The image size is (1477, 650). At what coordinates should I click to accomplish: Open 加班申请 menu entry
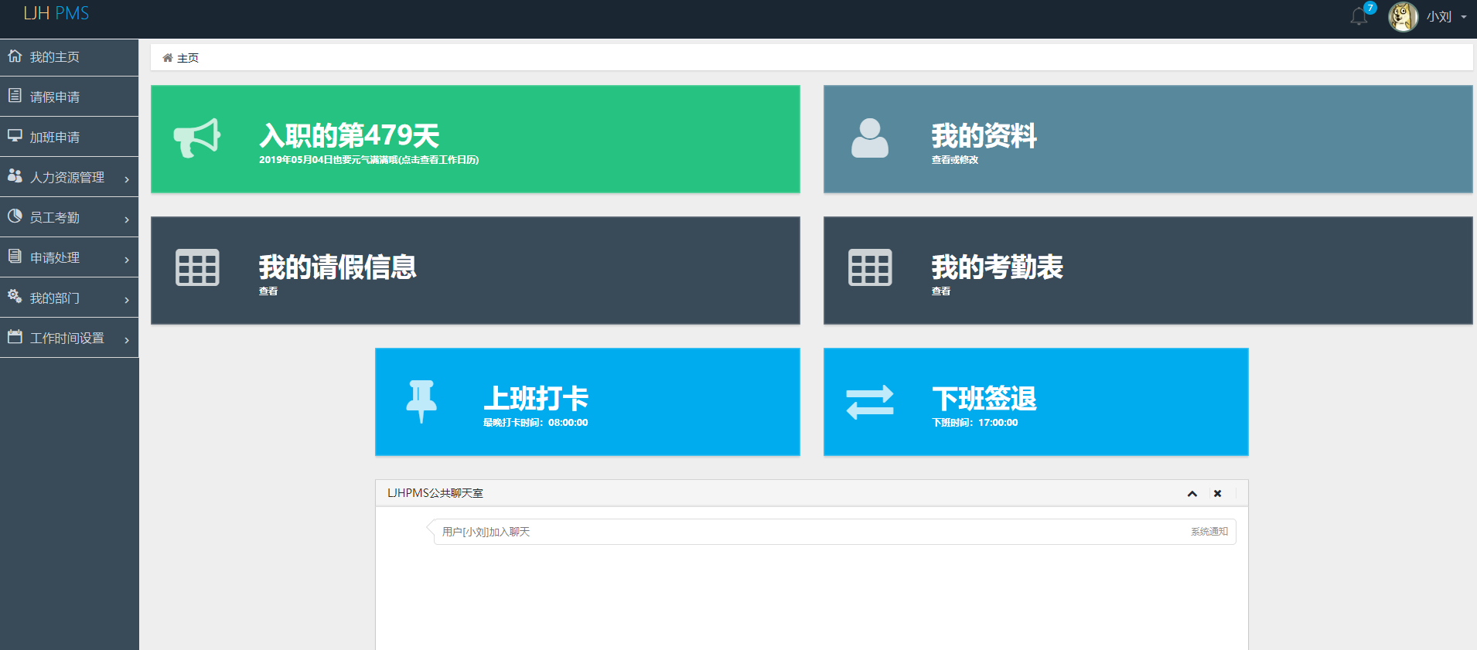point(70,137)
